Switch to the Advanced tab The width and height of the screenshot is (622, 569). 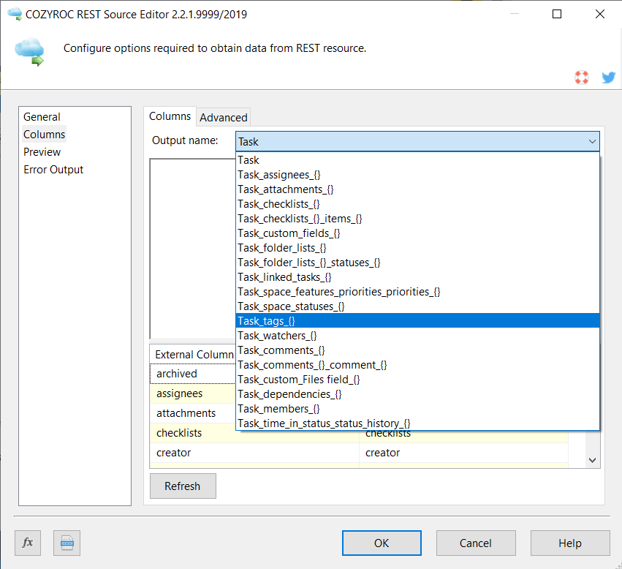(223, 116)
